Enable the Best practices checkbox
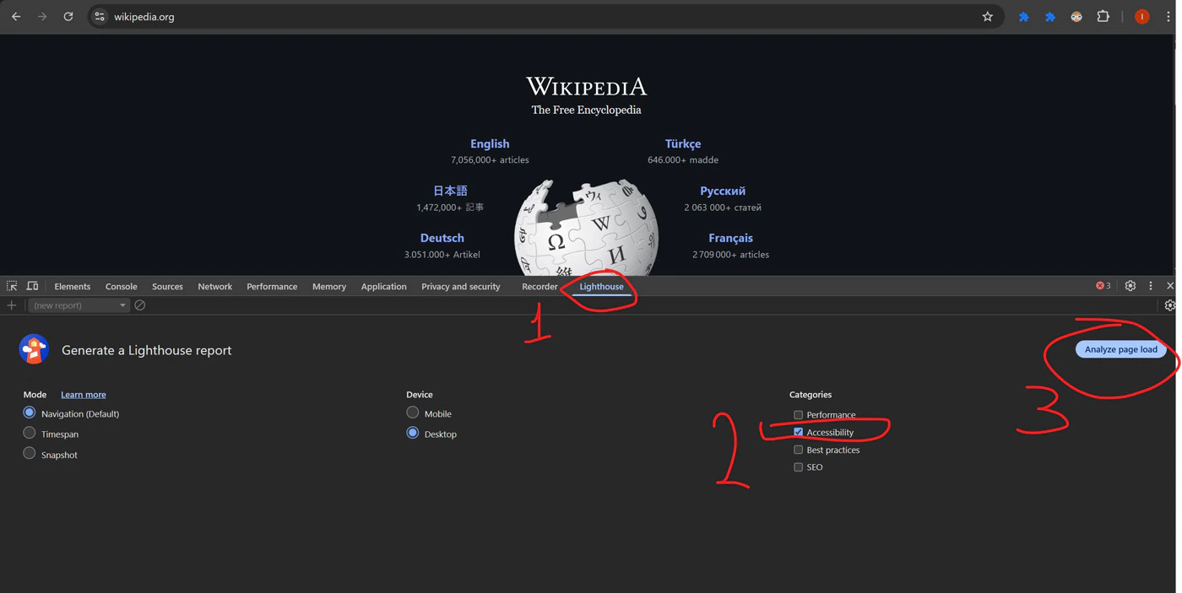The width and height of the screenshot is (1182, 593). 798,450
